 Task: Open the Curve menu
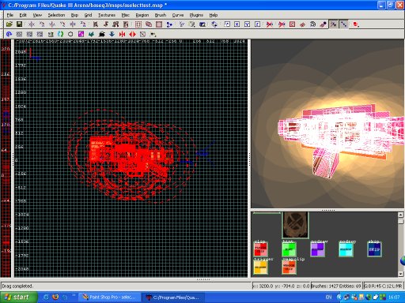(178, 15)
